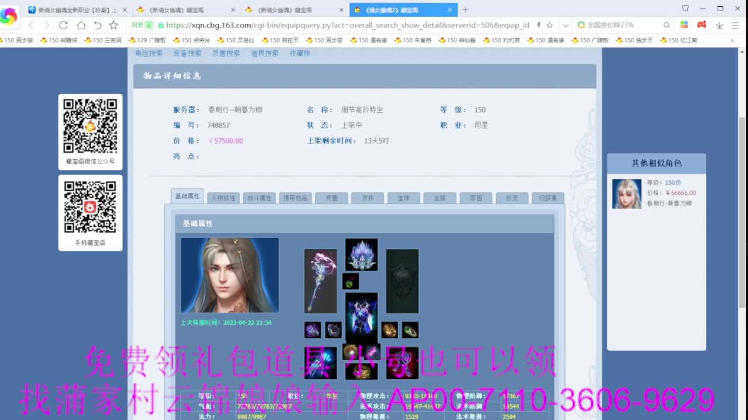Open bookmark 129 广陵散
Screen dimensions: 748x420
click(x=147, y=40)
